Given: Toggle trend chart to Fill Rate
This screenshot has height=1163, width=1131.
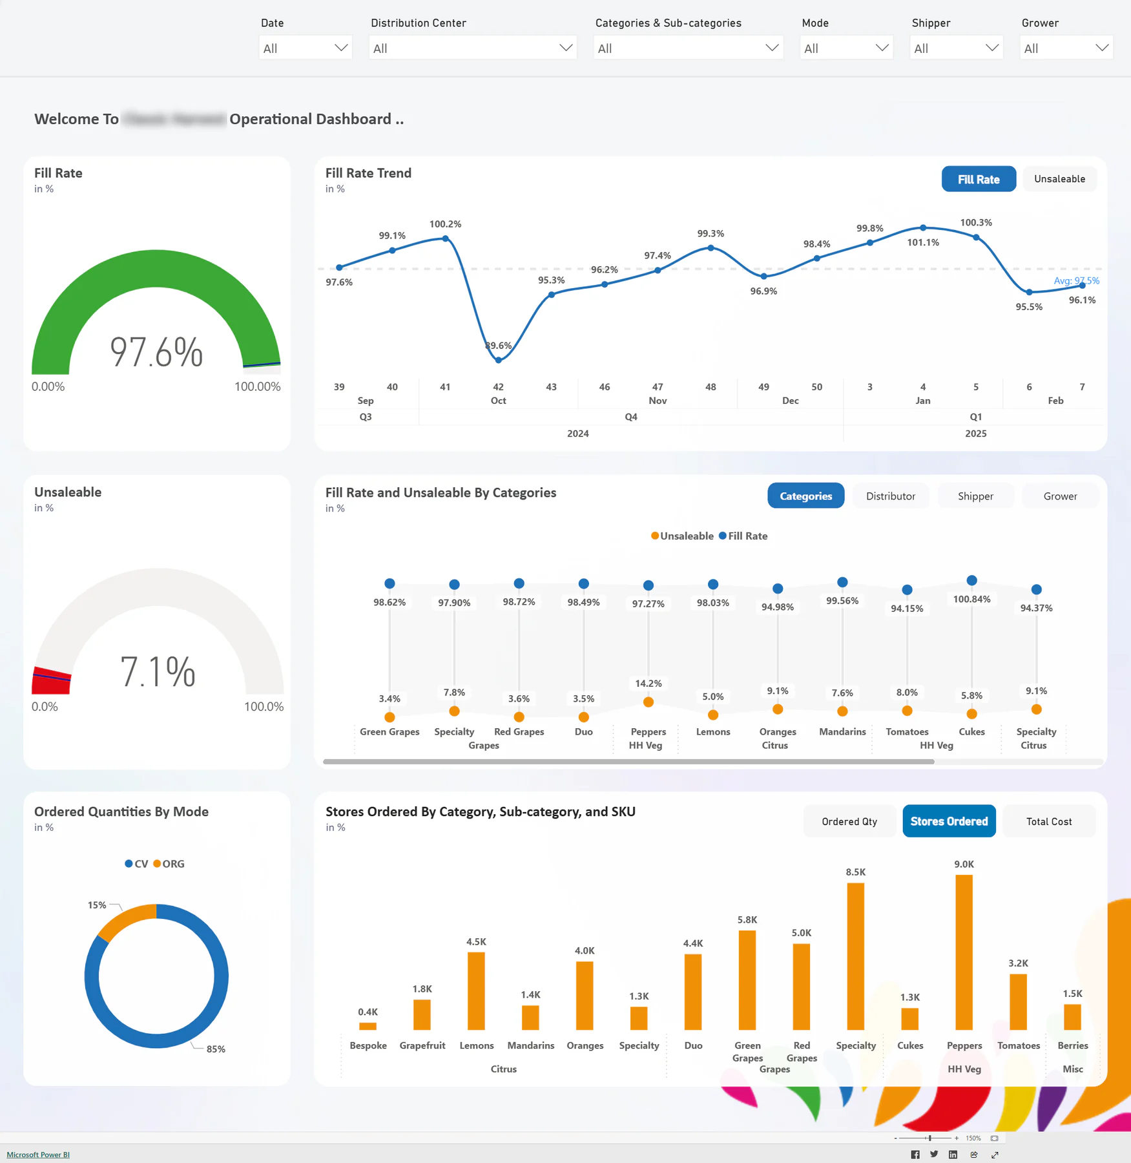Looking at the screenshot, I should (x=979, y=179).
